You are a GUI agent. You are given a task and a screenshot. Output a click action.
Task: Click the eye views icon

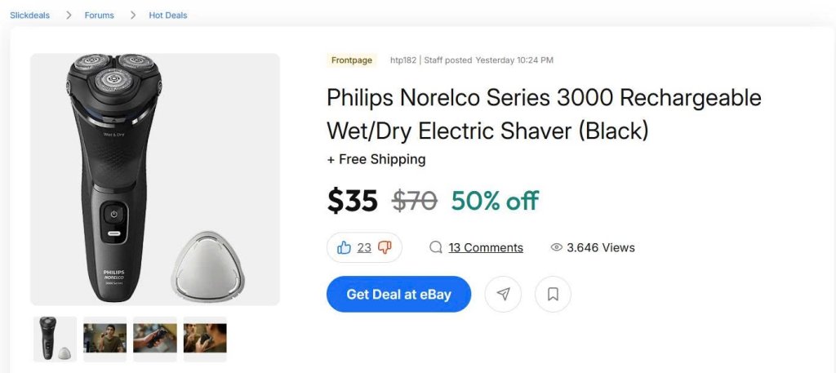point(557,247)
